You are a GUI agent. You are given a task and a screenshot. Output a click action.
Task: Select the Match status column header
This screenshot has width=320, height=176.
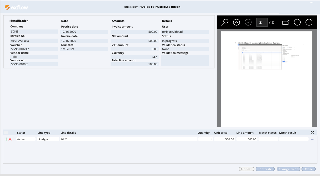[267, 133]
